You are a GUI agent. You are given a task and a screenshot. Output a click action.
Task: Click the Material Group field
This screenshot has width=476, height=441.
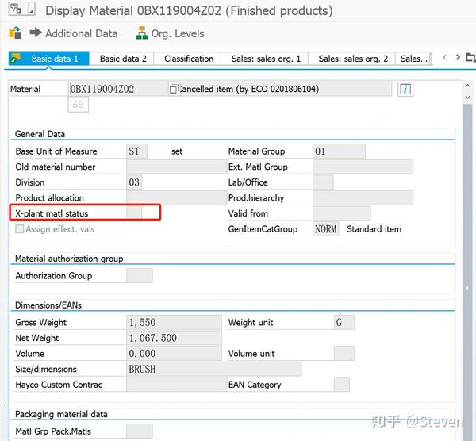(x=339, y=151)
